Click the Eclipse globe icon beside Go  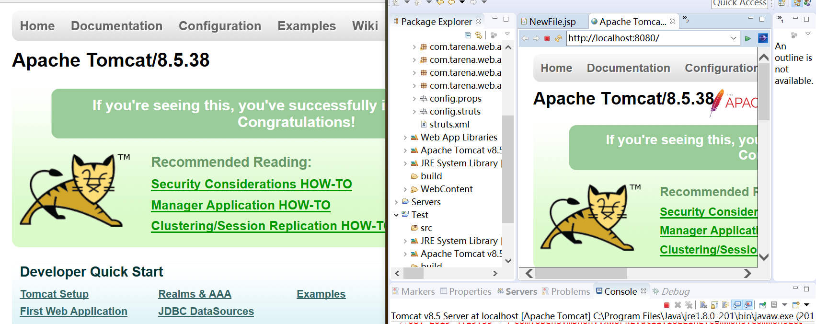tap(763, 38)
